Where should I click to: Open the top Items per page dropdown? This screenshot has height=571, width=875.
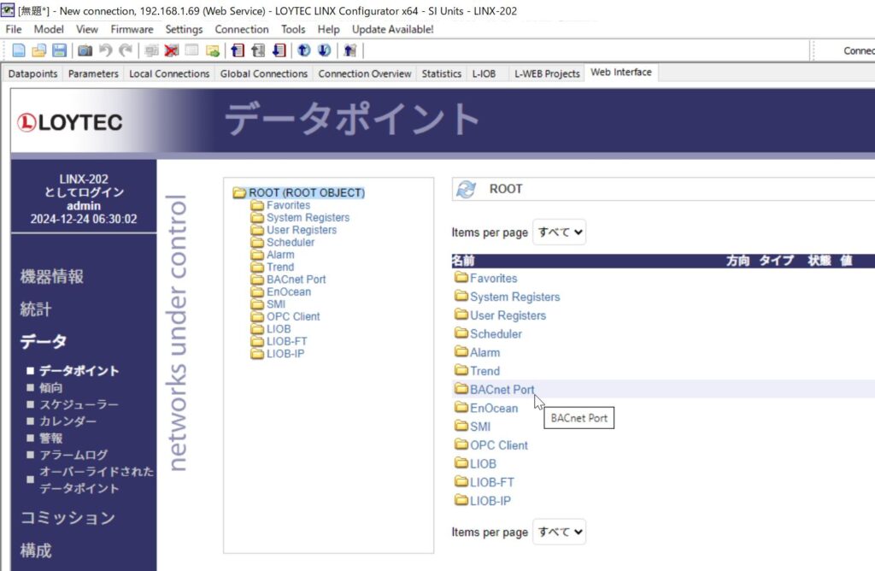(x=559, y=232)
